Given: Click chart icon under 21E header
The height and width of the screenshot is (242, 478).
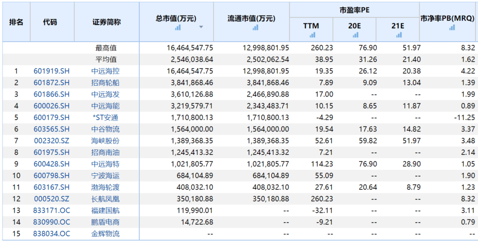Looking at the screenshot, I should (x=399, y=35).
